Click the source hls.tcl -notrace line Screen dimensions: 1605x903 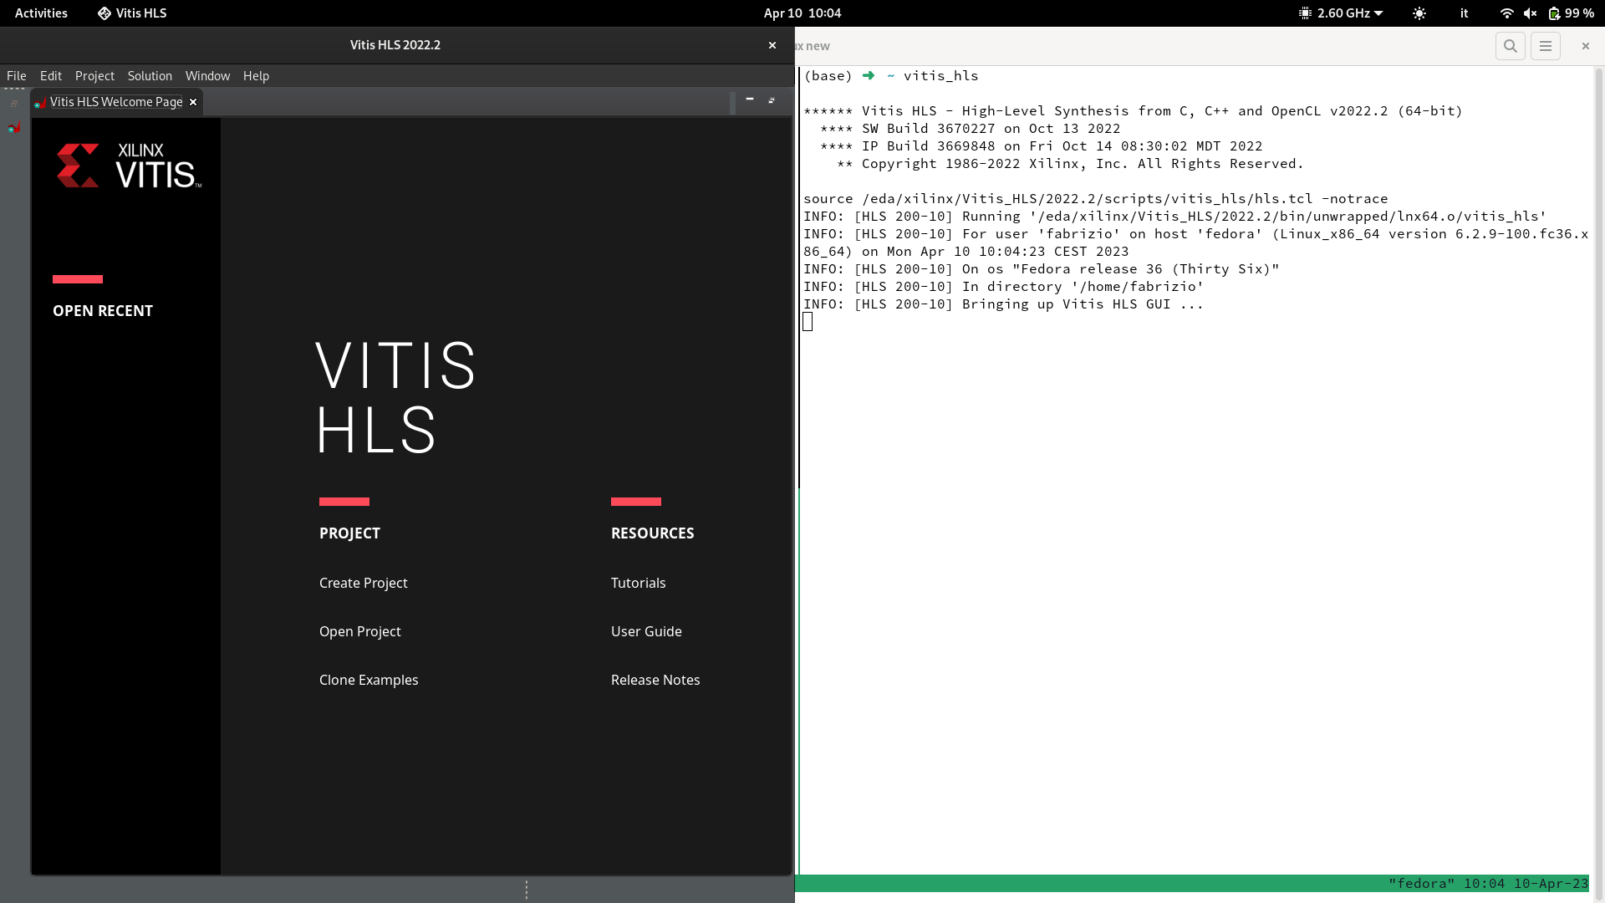(1095, 199)
